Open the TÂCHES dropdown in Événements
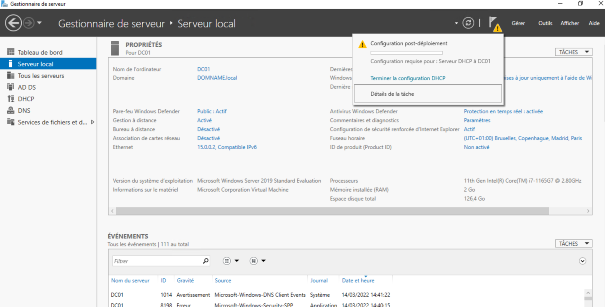Image resolution: width=605 pixels, height=307 pixels. click(x=573, y=243)
